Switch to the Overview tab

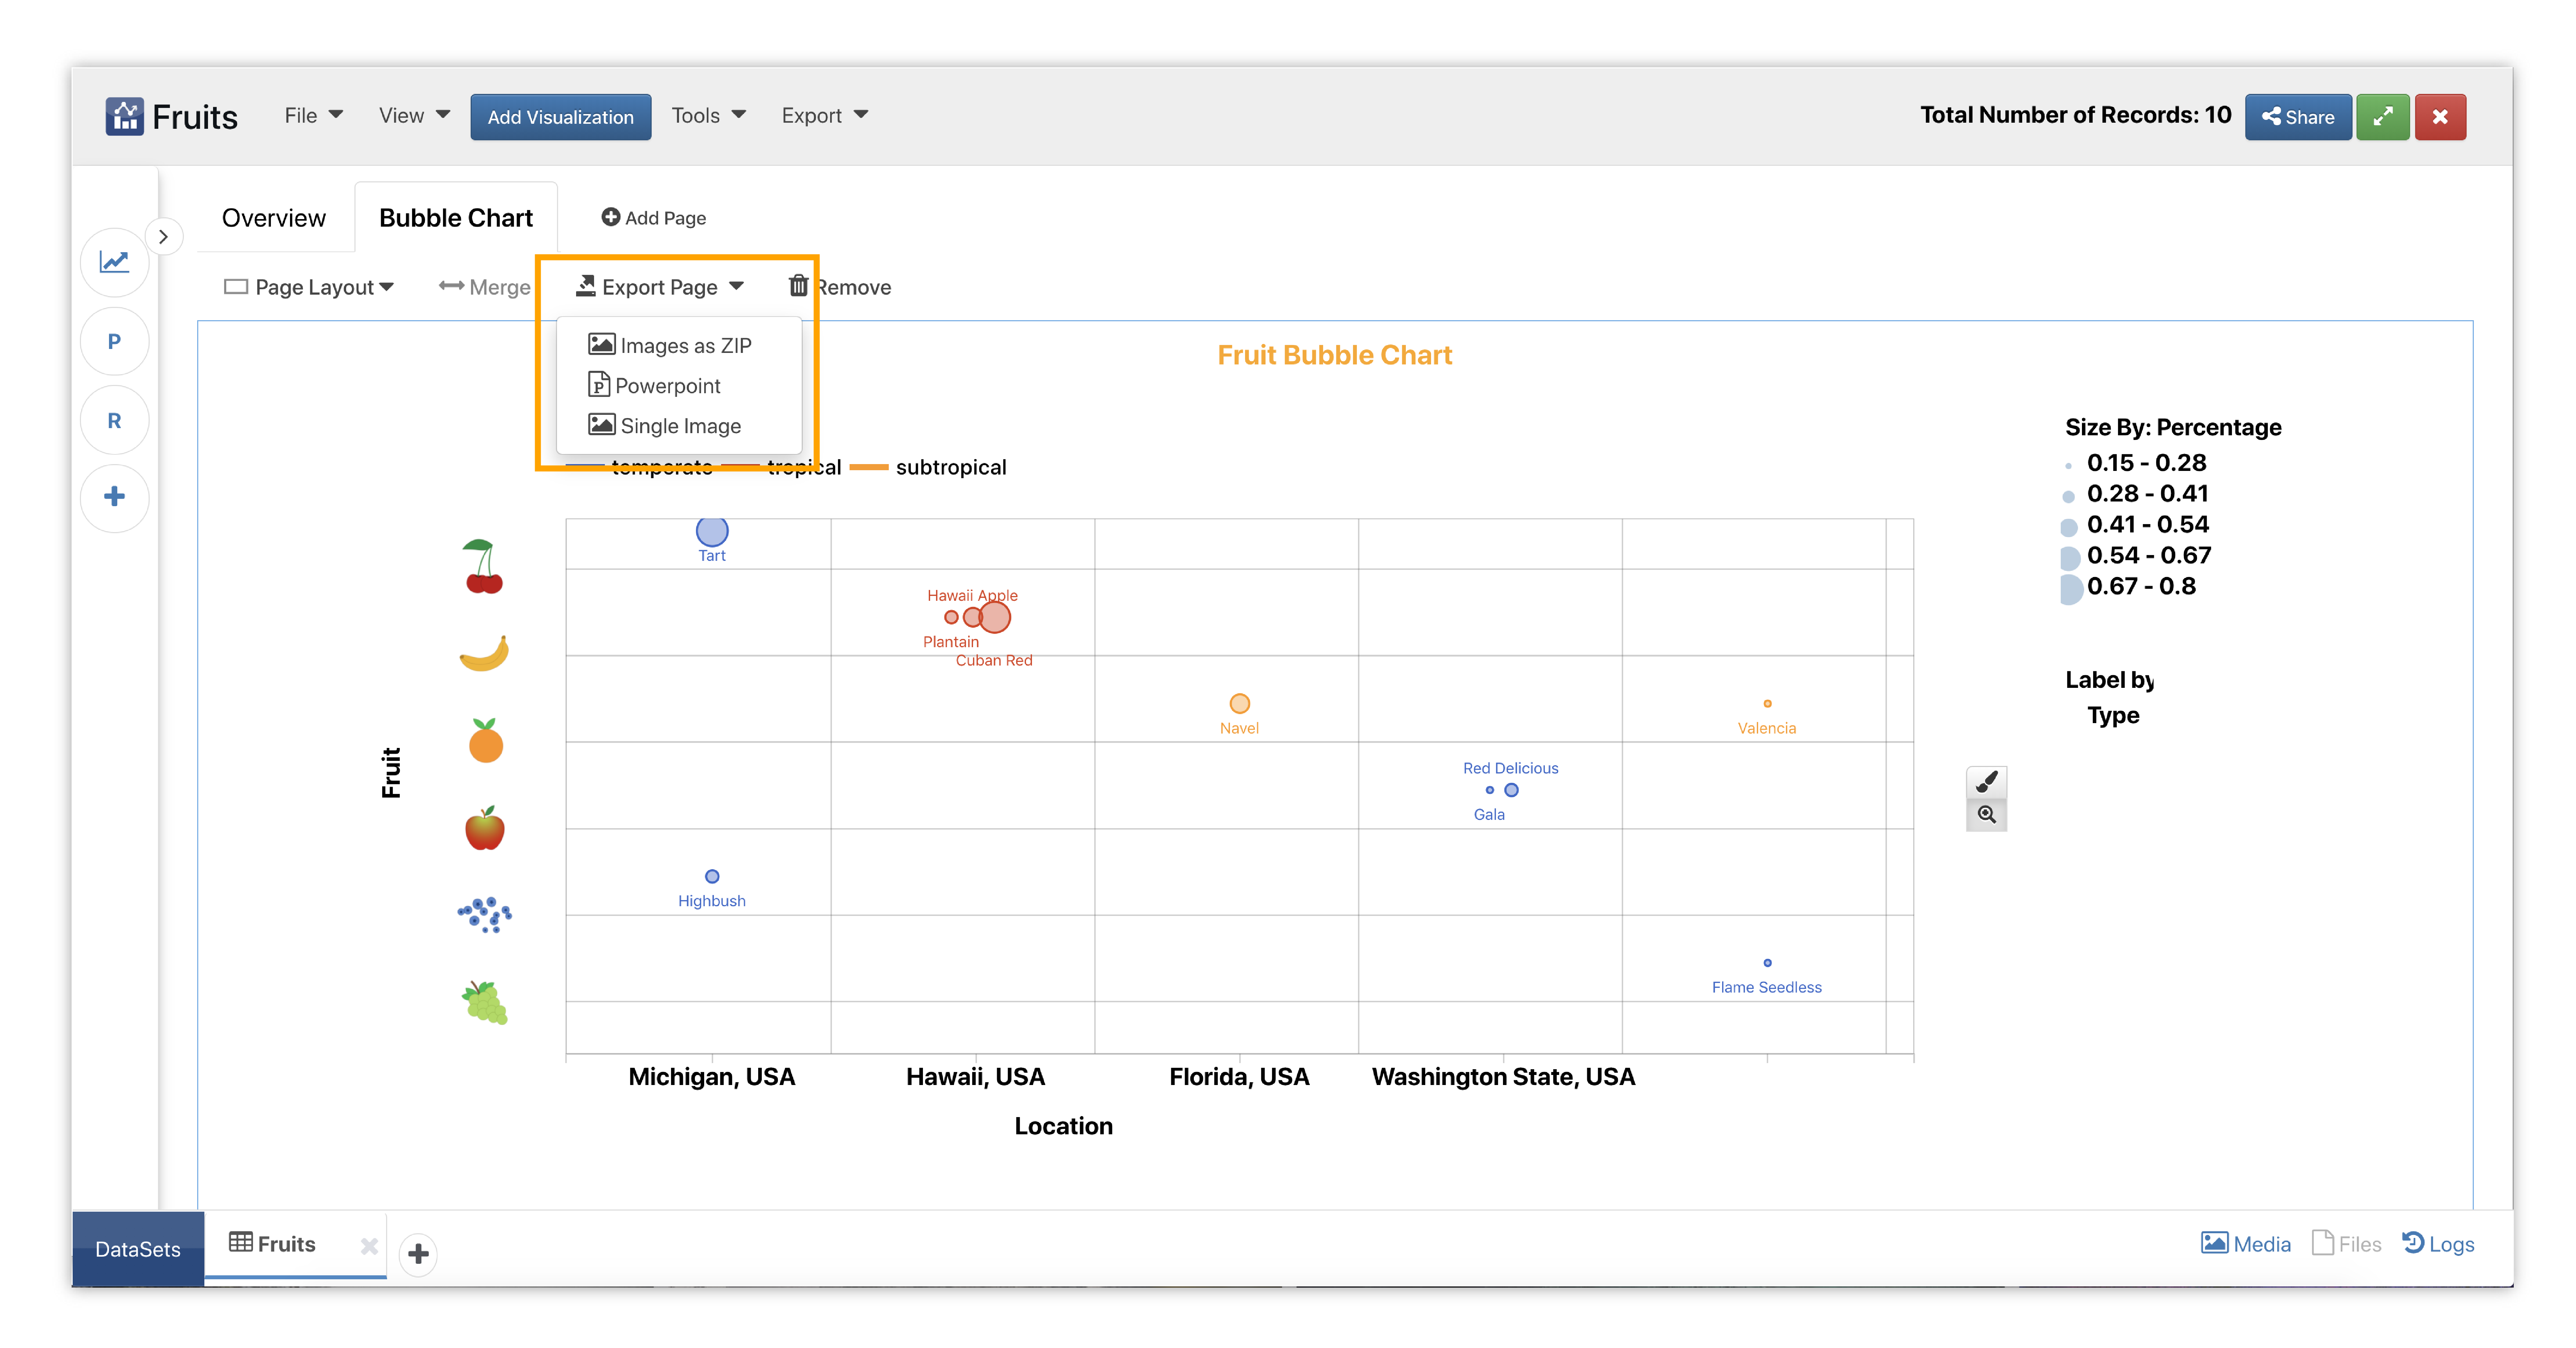(x=273, y=218)
